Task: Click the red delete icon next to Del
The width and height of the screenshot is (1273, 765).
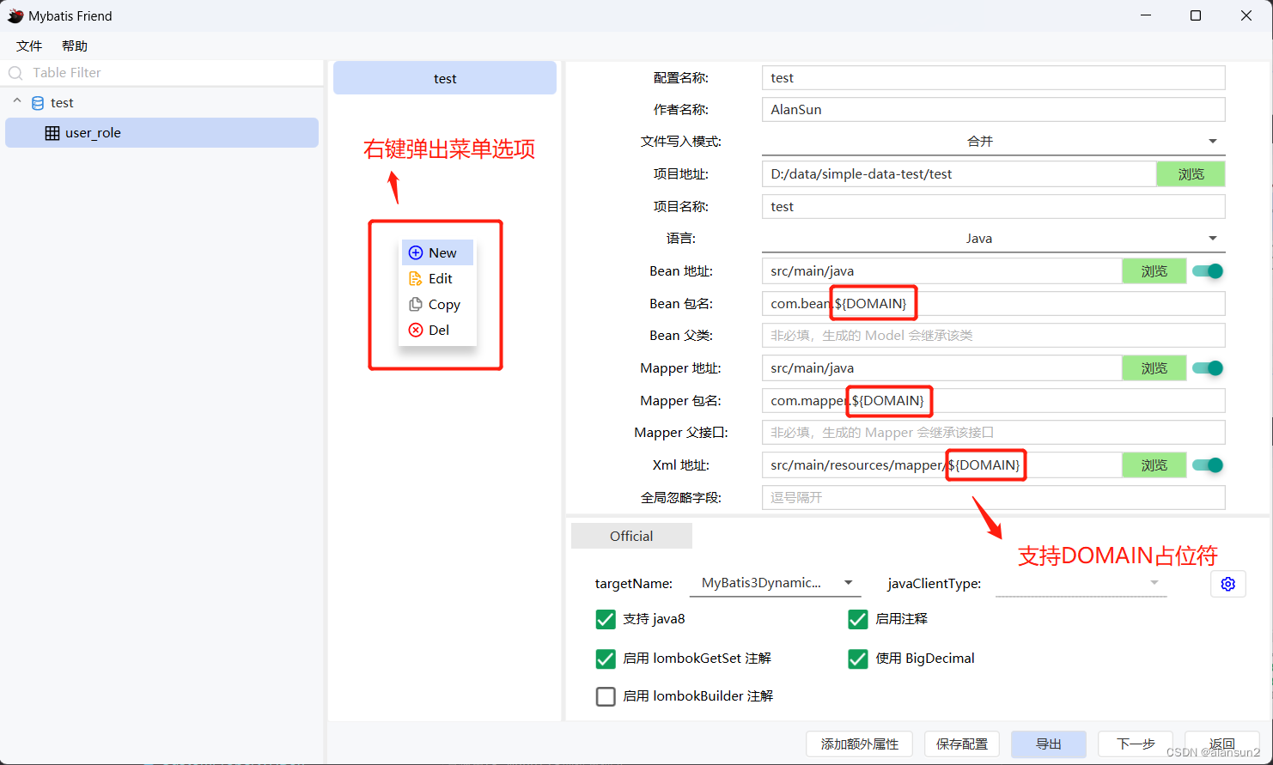Action: click(x=416, y=330)
